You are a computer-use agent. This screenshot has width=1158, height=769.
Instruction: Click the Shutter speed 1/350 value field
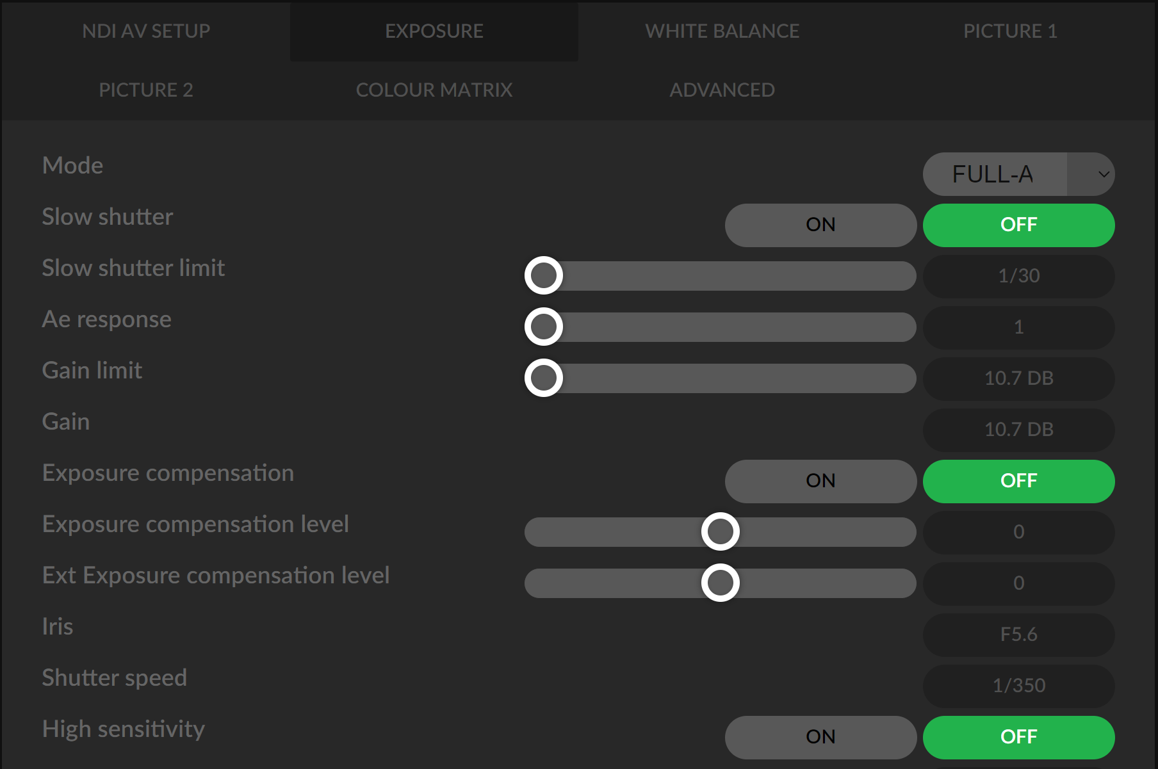pos(1018,686)
